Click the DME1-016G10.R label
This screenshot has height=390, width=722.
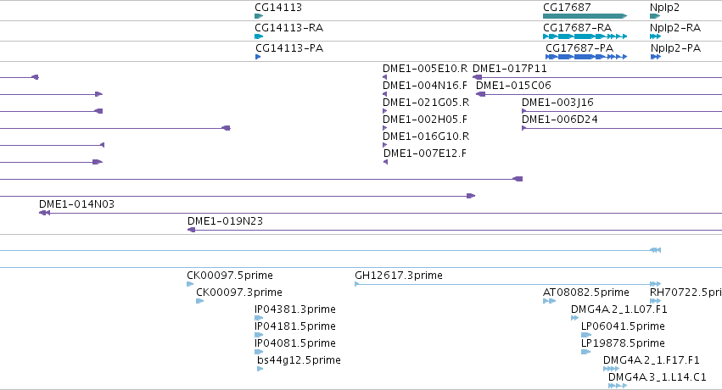click(x=426, y=136)
